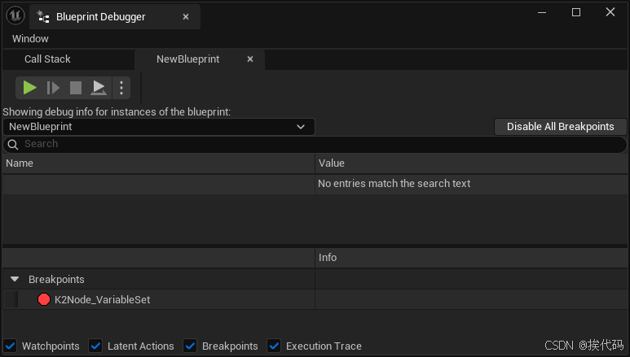630x357 pixels.
Task: Stop the simulation with the square button
Action: pyautogui.click(x=76, y=88)
